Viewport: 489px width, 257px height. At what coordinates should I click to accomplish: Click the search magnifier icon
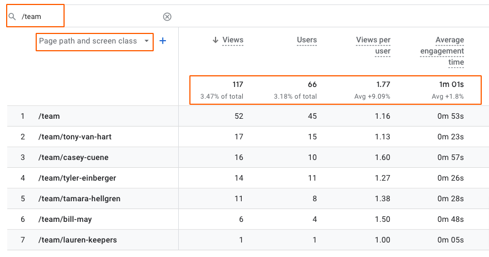tap(12, 17)
